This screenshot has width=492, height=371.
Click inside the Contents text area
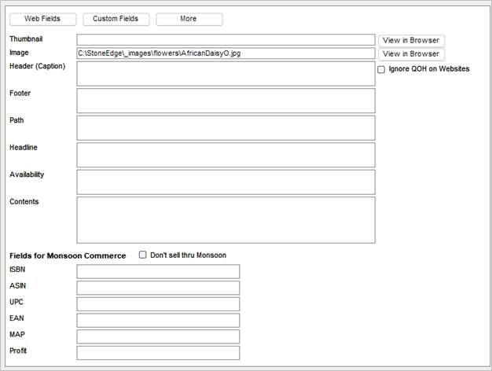coord(226,219)
